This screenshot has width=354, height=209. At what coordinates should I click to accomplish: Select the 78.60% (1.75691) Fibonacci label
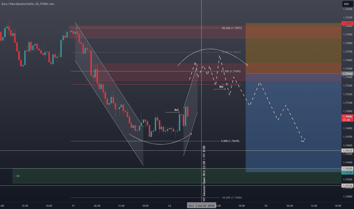231,52
